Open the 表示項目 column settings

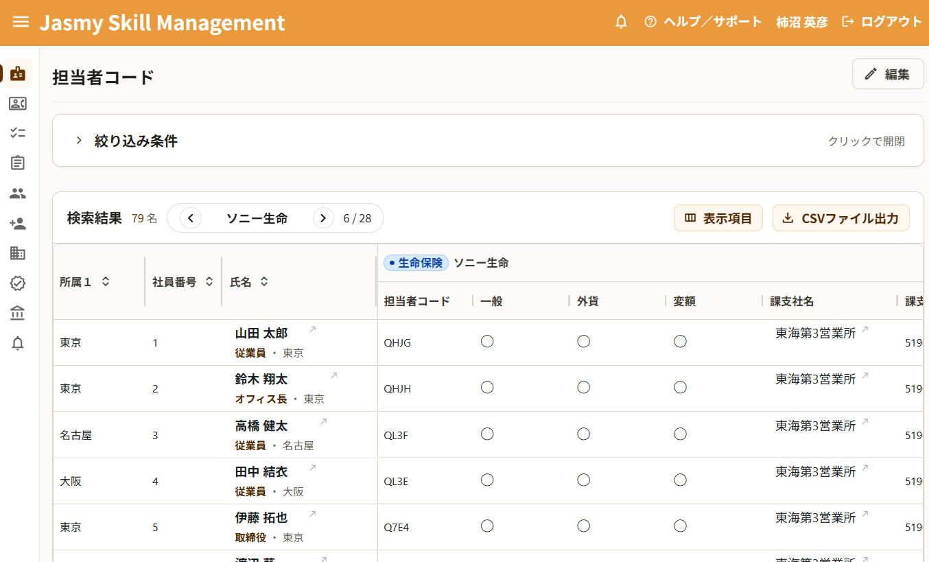click(x=718, y=218)
